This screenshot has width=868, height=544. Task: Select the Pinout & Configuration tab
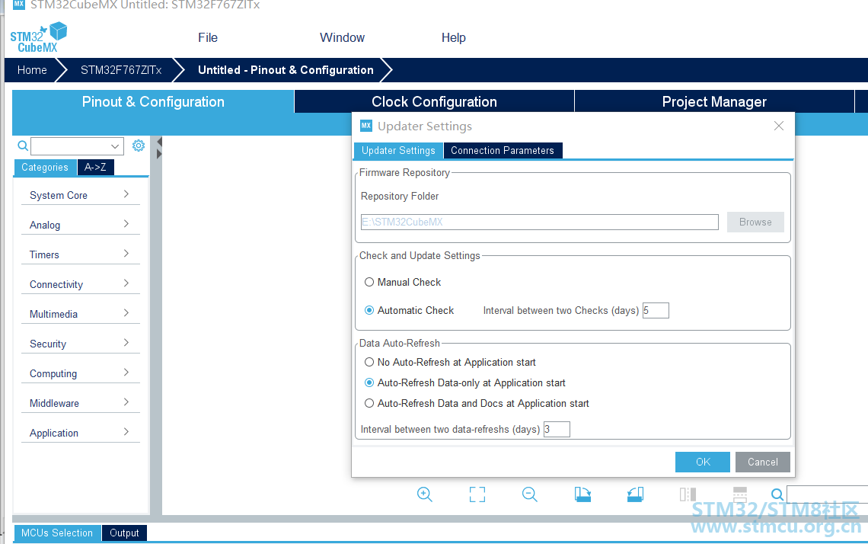point(153,101)
